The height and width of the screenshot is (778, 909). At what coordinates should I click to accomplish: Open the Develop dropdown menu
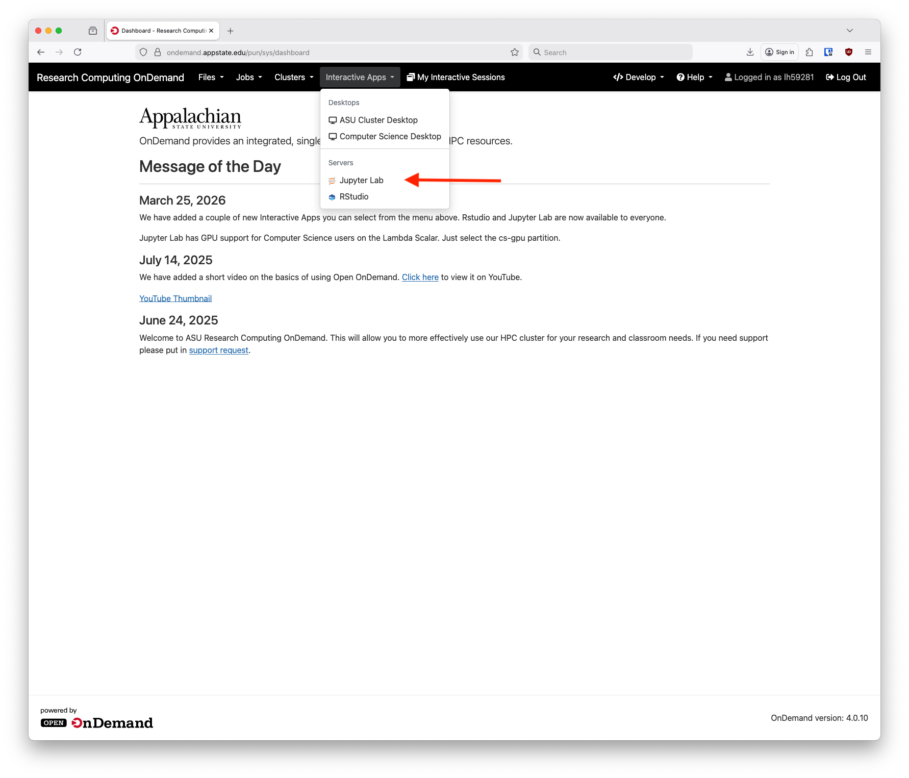[639, 77]
